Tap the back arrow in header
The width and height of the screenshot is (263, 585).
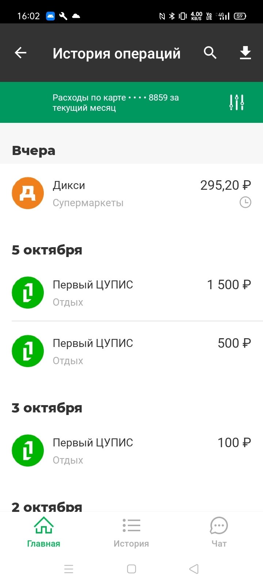pyautogui.click(x=20, y=53)
